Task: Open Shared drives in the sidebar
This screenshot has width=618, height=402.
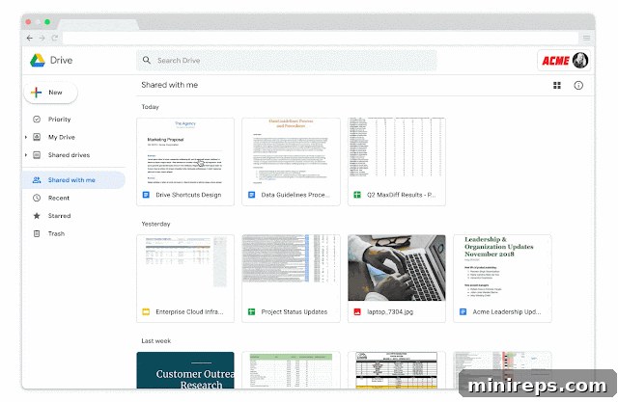Action: point(69,155)
